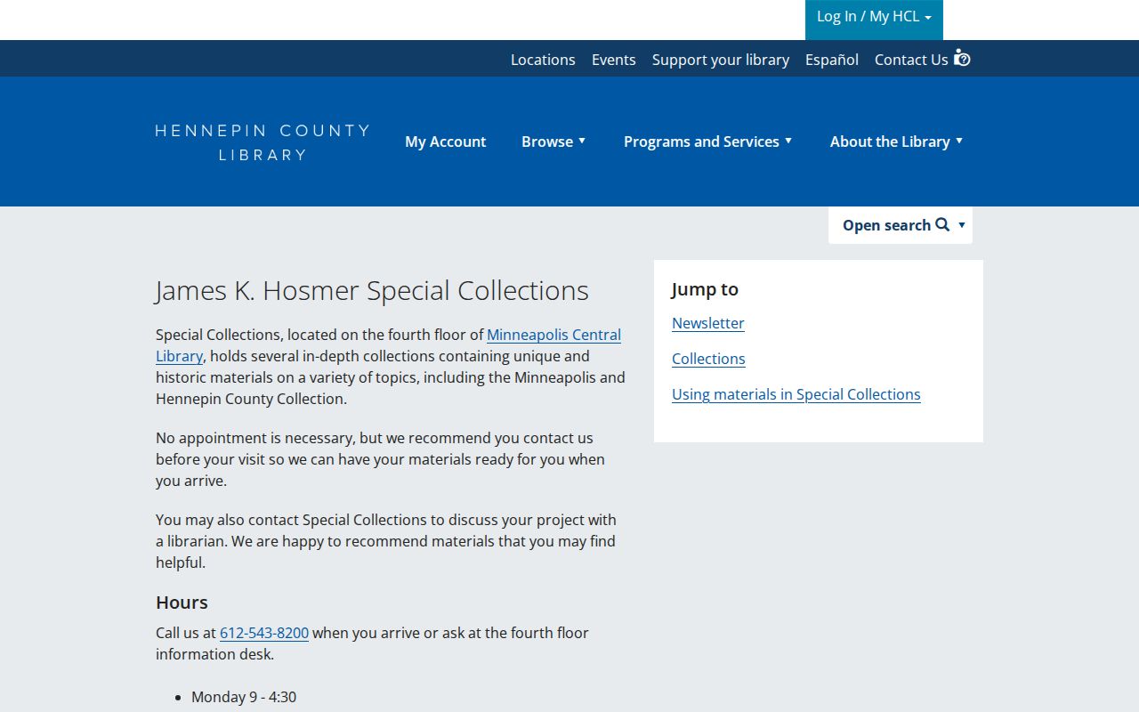Click the Open search dropdown arrow
The image size is (1139, 712).
[x=962, y=225]
